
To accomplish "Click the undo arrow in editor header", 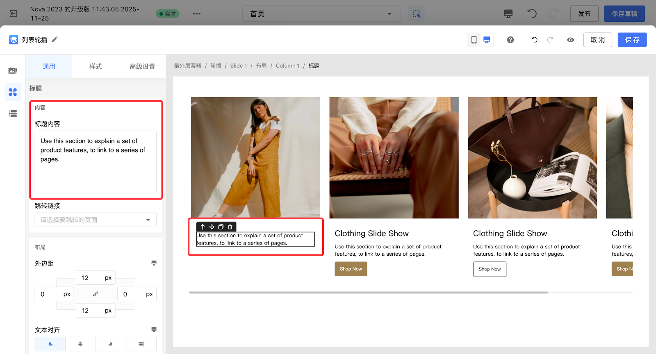I will pyautogui.click(x=534, y=40).
